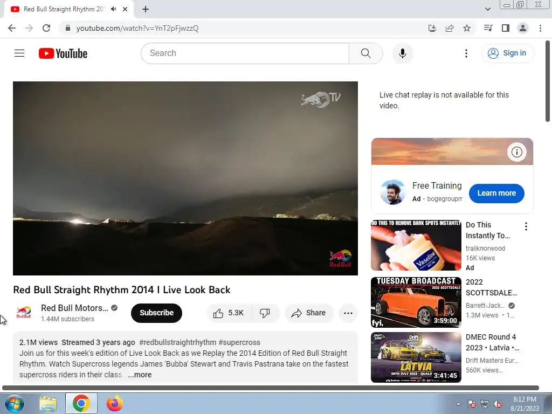This screenshot has width=552, height=414.
Task: Click Learn more on Free Training ad
Action: click(x=496, y=194)
